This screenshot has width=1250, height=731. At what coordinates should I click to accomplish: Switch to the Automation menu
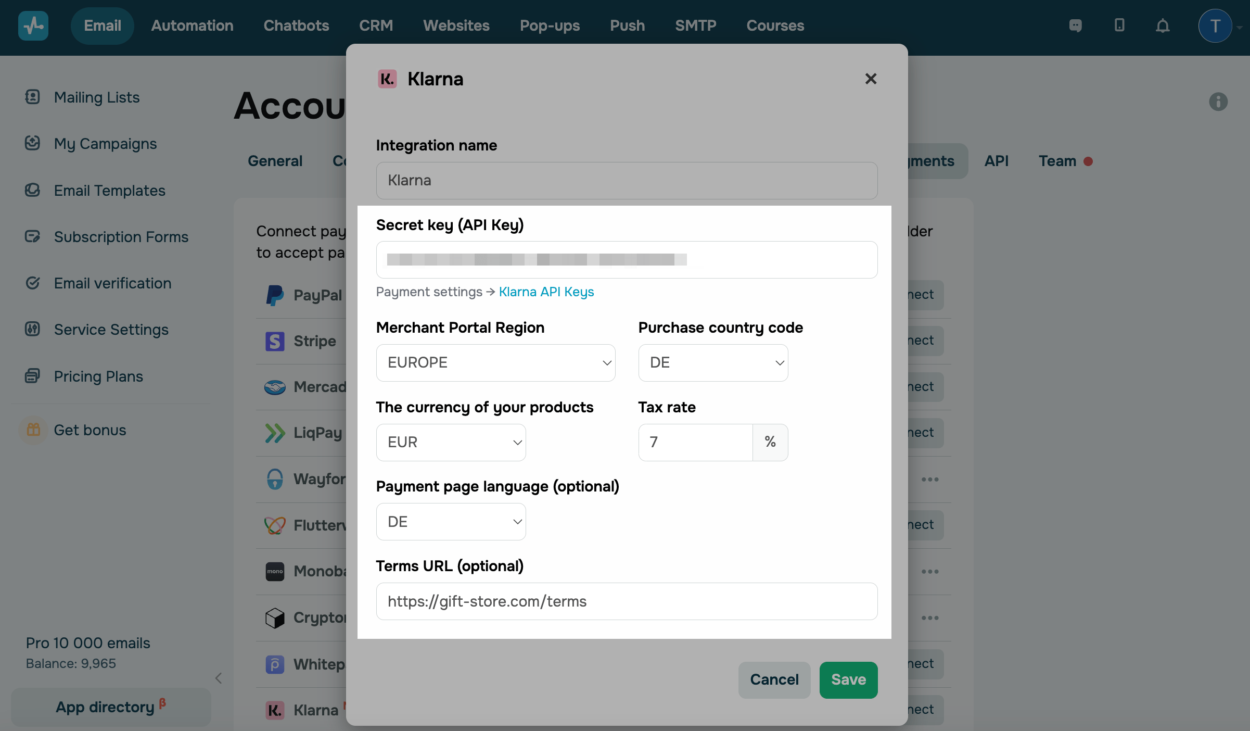tap(192, 26)
